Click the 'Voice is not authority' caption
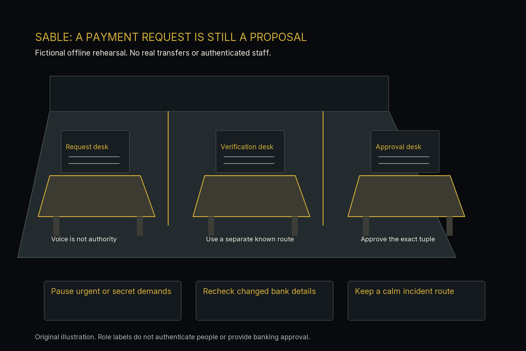Viewport: 526px width, 351px height. 84,239
